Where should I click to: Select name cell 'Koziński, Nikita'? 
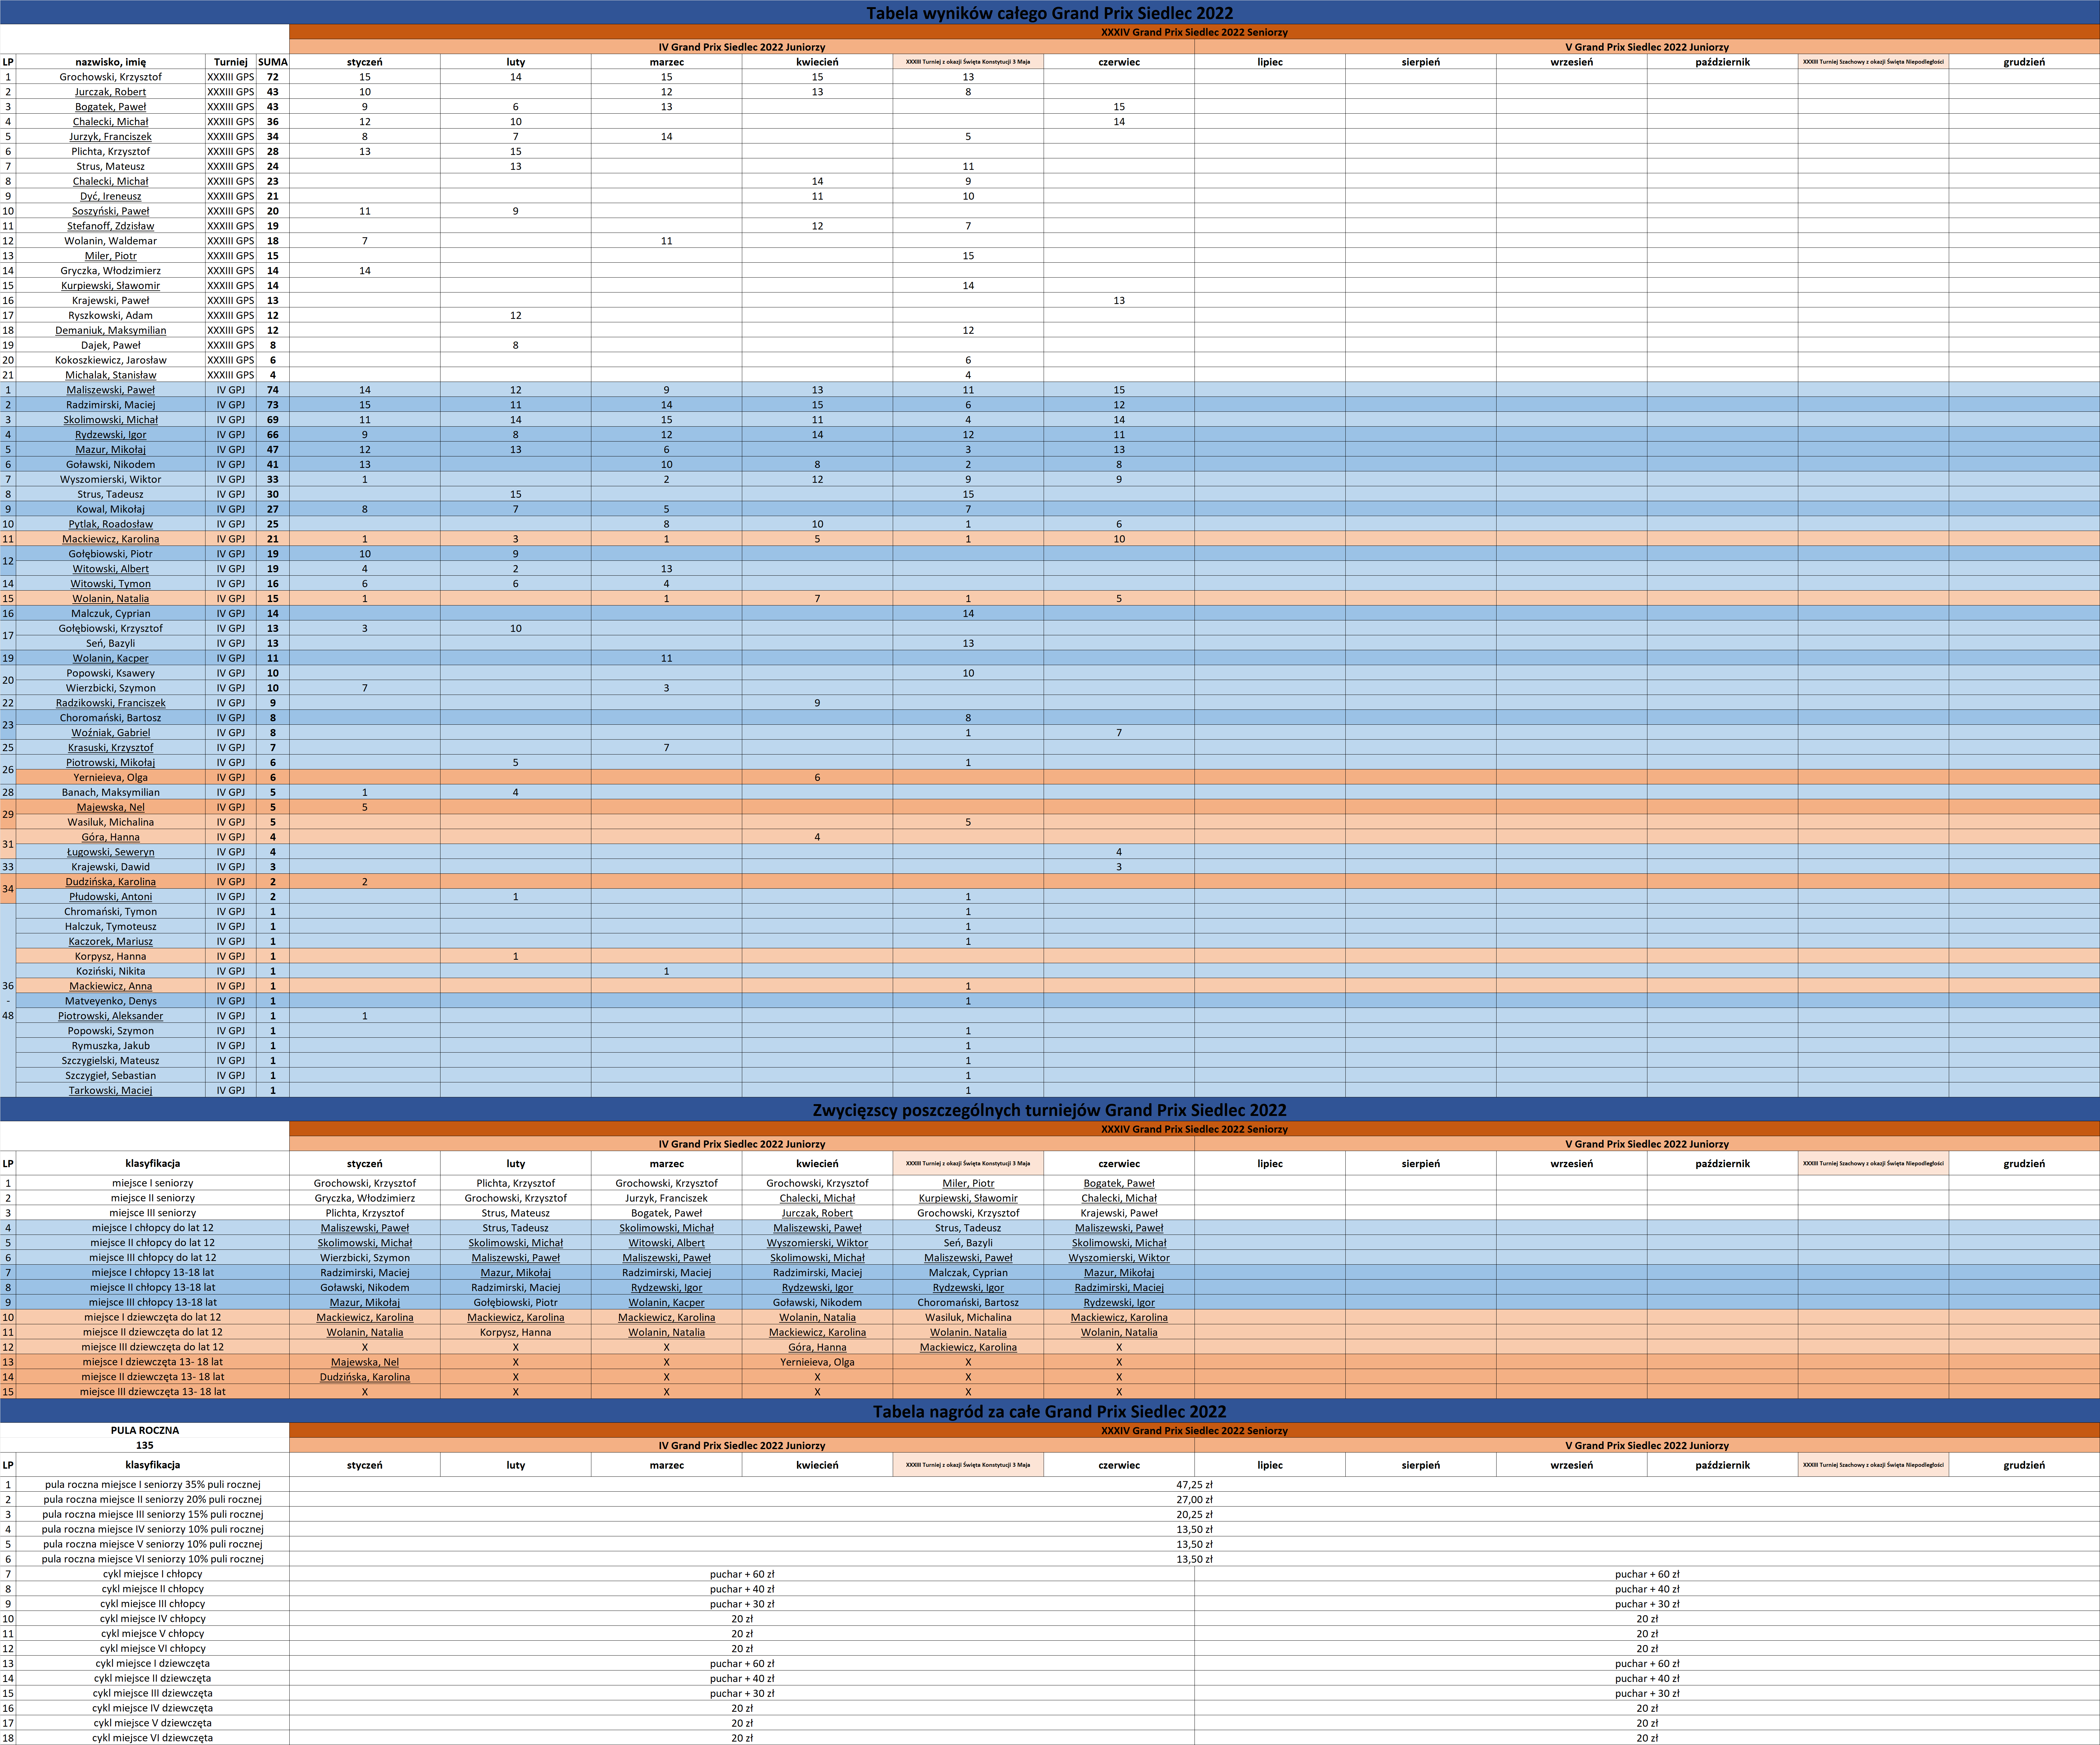click(x=110, y=971)
